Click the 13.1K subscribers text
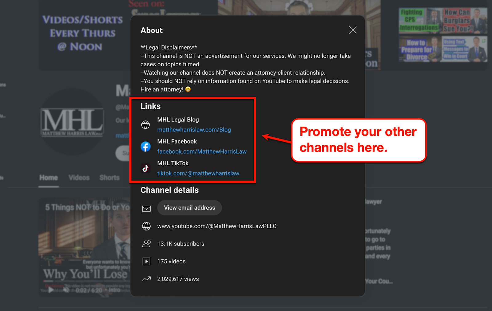The width and height of the screenshot is (492, 311). (181, 244)
